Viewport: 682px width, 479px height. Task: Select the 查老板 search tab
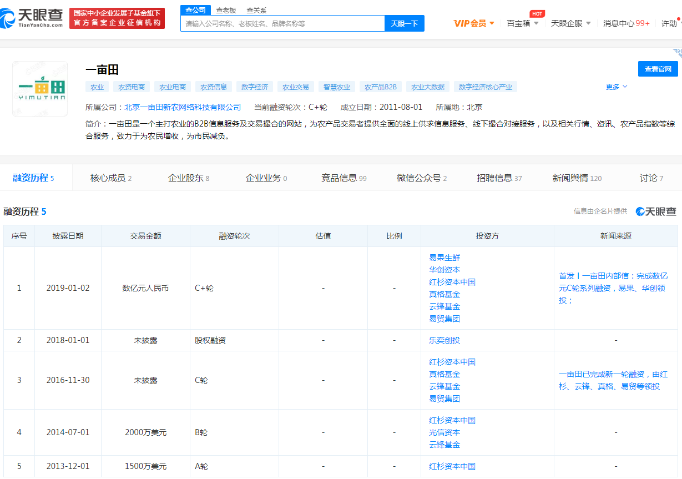tap(226, 11)
